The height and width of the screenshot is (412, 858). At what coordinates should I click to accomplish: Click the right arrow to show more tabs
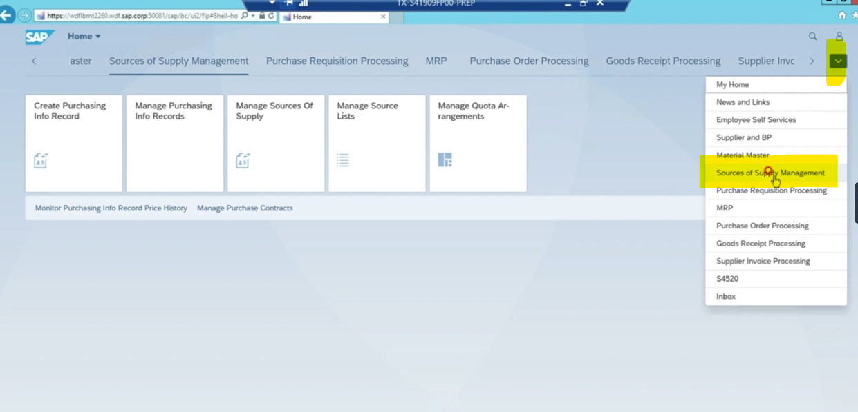click(812, 61)
